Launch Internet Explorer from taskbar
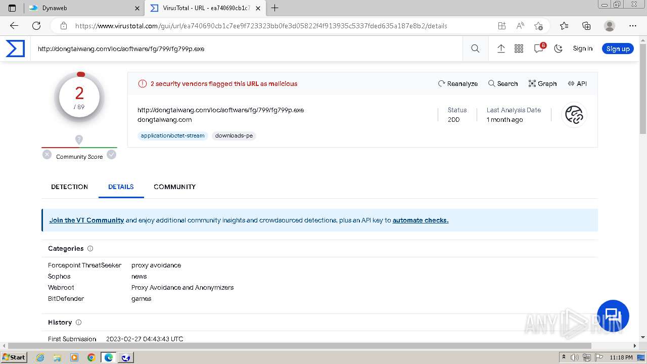 [x=40, y=357]
